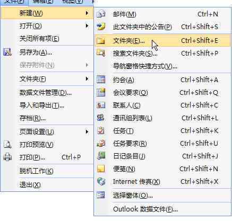
Task: Create new 日记条目(J)
Action: pyautogui.click(x=162, y=156)
